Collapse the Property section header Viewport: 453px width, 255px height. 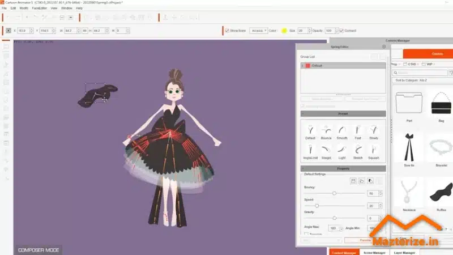(343, 168)
